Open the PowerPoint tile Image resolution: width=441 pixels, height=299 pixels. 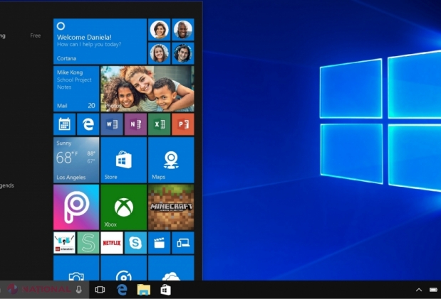tap(183, 124)
